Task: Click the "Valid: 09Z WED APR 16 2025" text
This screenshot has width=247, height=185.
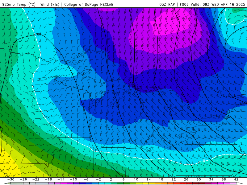Action: pos(218,4)
